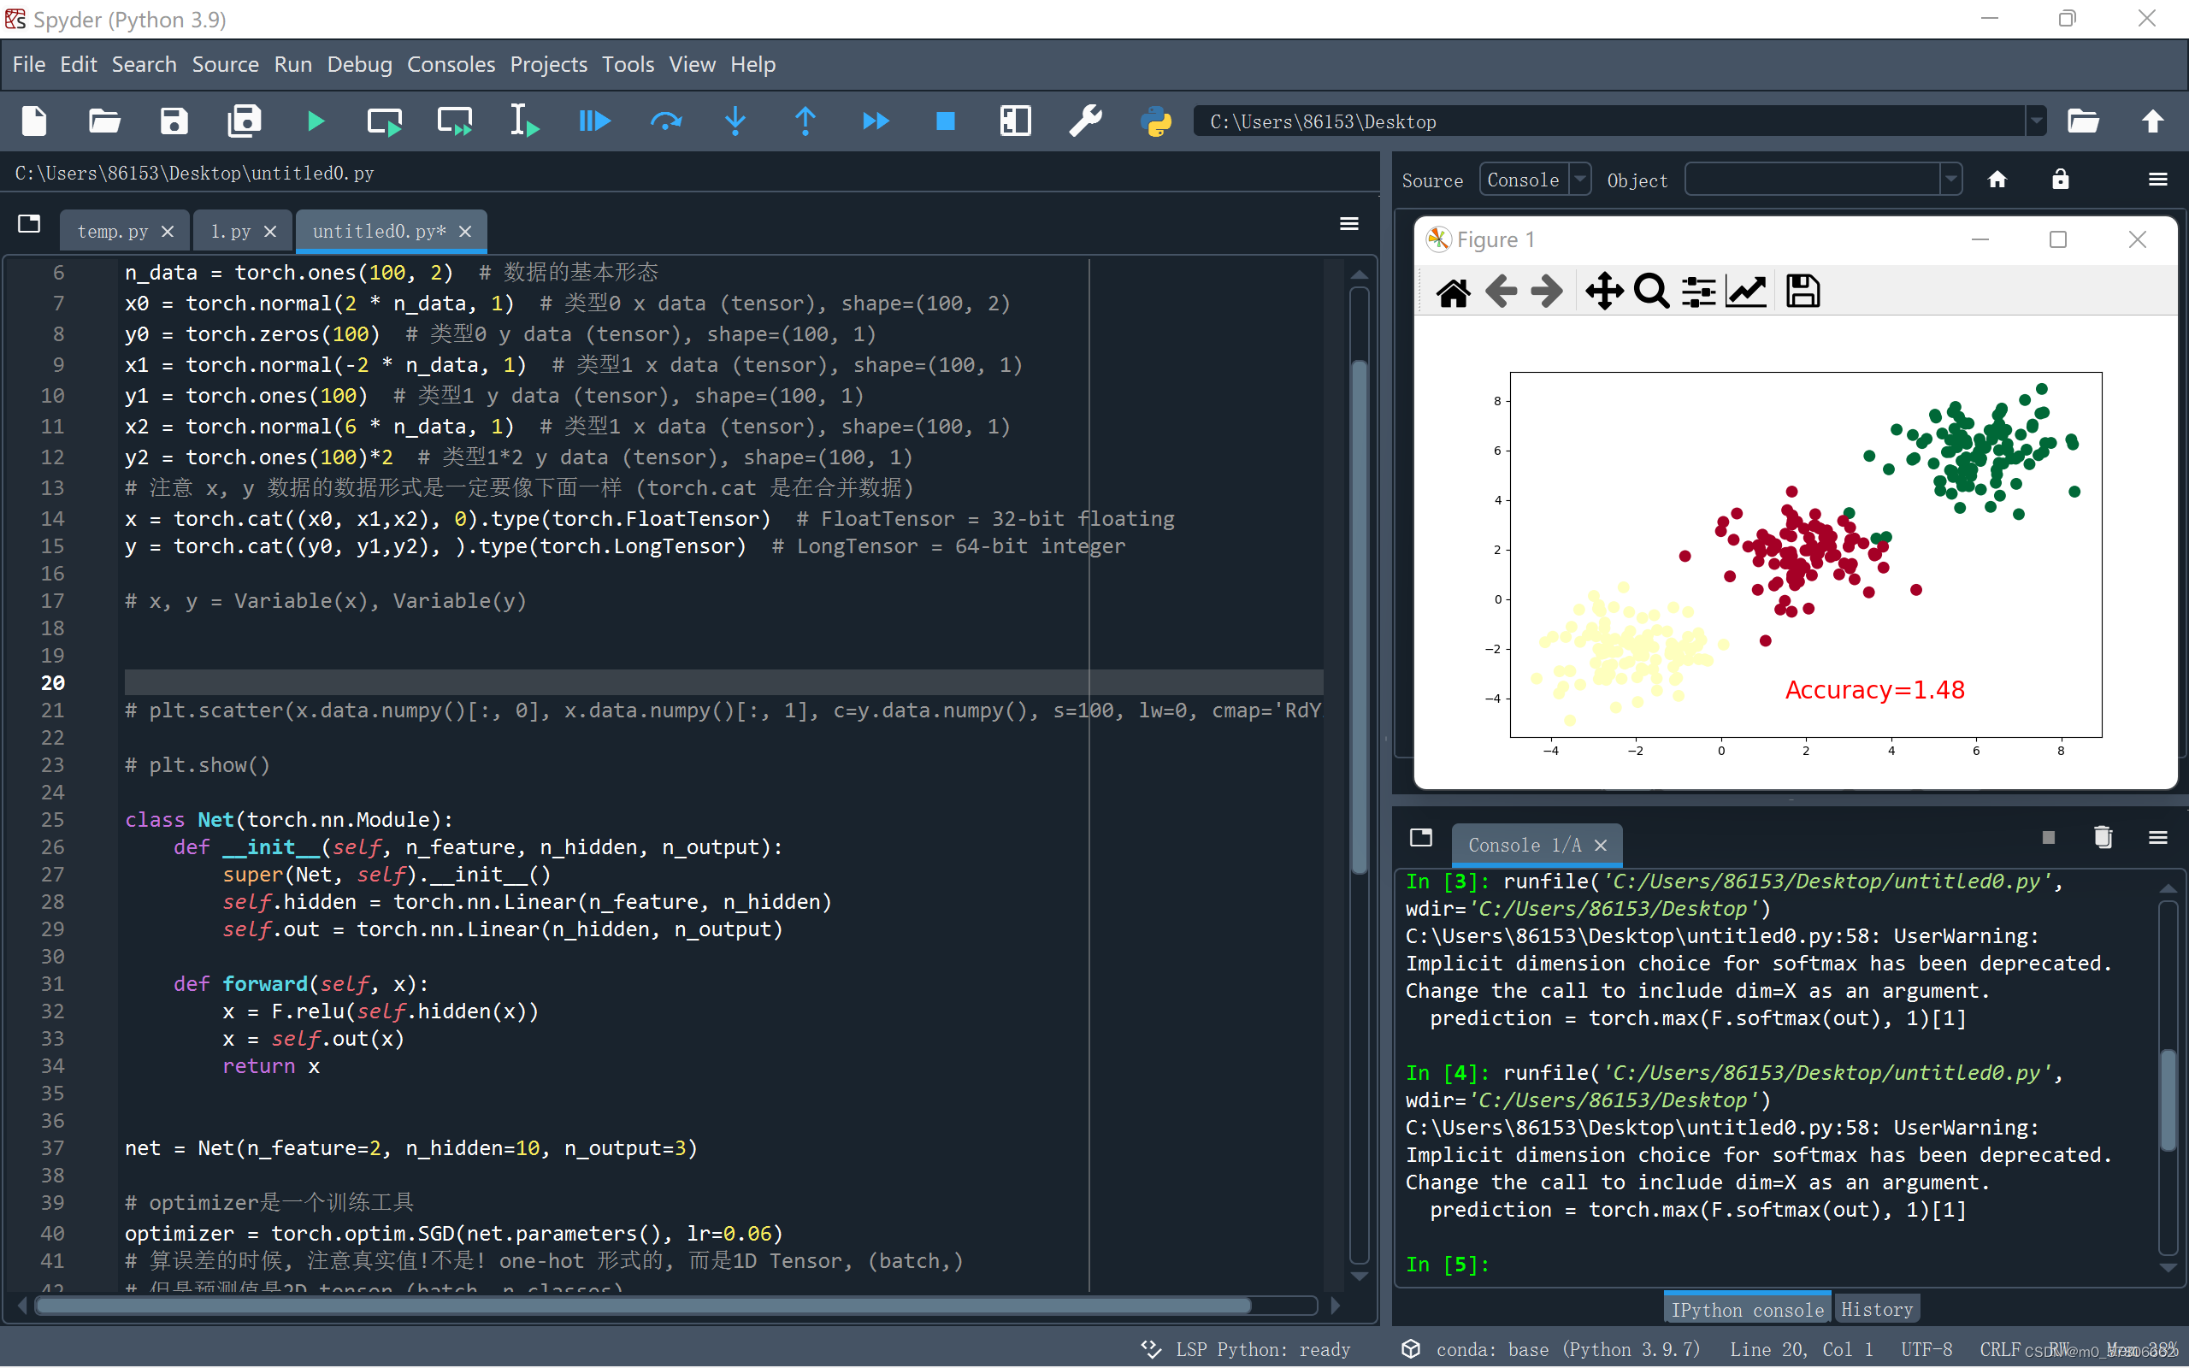Click the Debug file icon
This screenshot has width=2189, height=1368.
point(593,121)
